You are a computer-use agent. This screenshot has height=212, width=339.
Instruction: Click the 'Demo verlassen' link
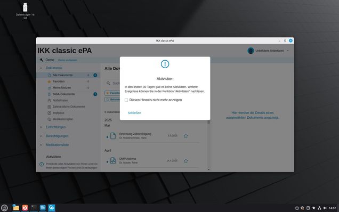68,60
